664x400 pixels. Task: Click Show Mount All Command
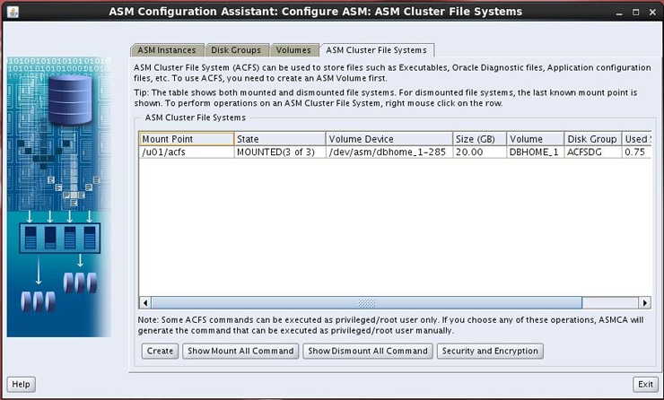tap(240, 351)
